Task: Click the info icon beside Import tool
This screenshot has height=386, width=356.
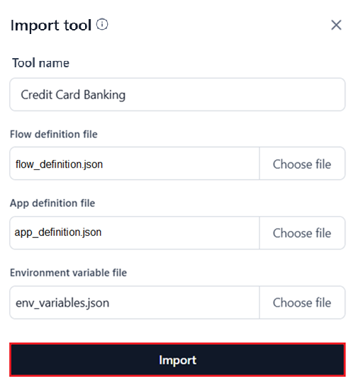Action: pos(102,25)
